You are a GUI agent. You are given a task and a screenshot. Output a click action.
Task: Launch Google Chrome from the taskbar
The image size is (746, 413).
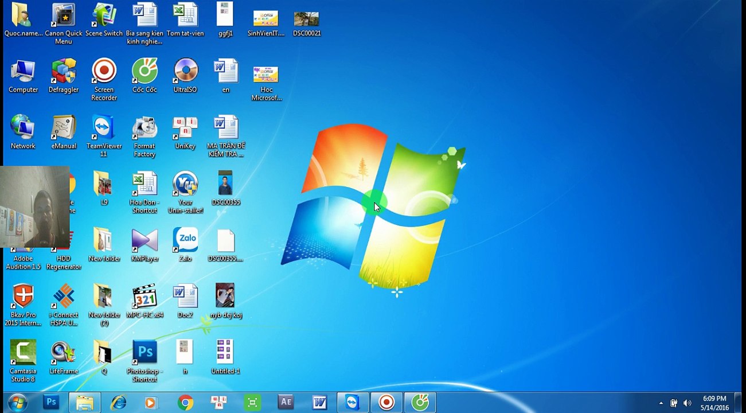pos(185,403)
